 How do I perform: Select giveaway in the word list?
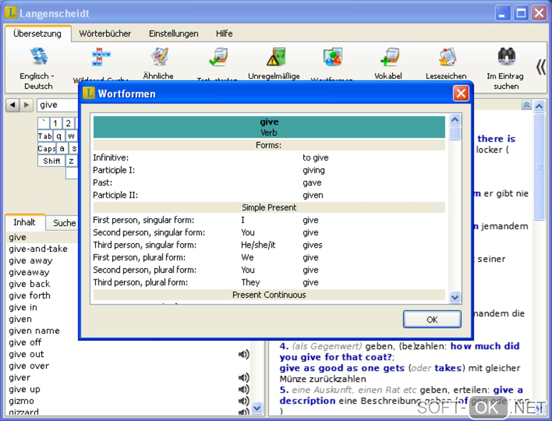(29, 272)
